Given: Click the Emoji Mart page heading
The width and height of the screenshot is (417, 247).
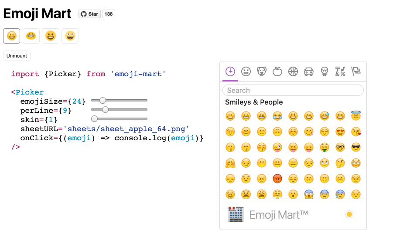Looking at the screenshot, I should point(37,14).
